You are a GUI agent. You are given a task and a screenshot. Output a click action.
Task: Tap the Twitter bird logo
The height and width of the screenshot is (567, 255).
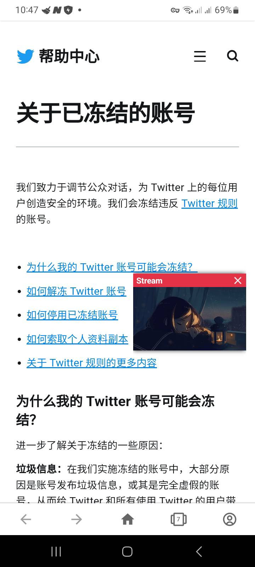click(x=25, y=56)
